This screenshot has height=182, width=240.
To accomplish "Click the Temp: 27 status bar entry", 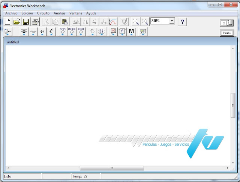I will pos(80,176).
